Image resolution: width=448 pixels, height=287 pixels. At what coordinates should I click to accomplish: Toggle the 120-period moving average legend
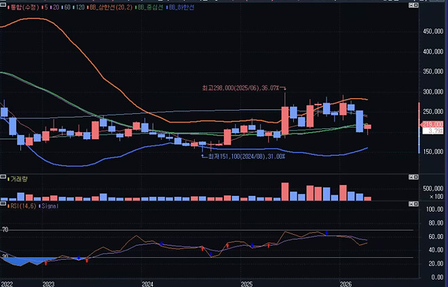click(80, 6)
